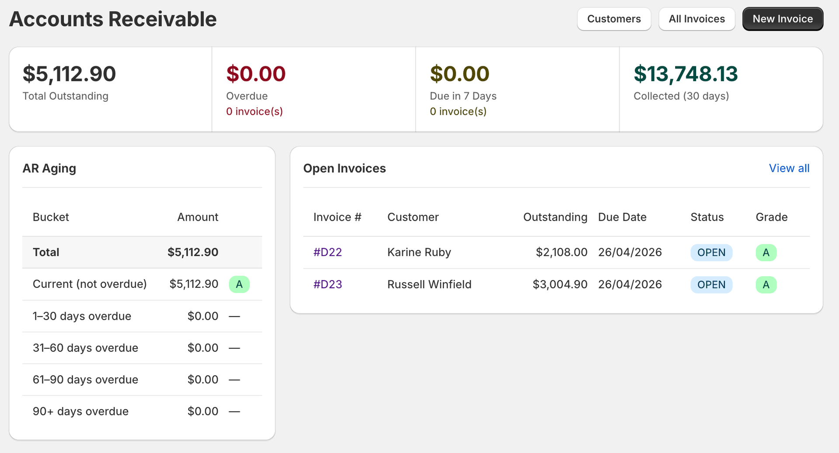The width and height of the screenshot is (839, 453).
Task: Click the green grade A badge for #D22
Action: tap(766, 252)
